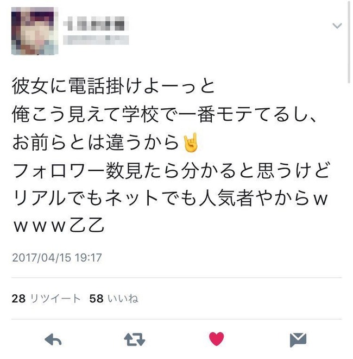Viewport: 353px width, 359px height.
Task: Select the line 彼女に電話掛けよーっと
Action: [x=114, y=86]
